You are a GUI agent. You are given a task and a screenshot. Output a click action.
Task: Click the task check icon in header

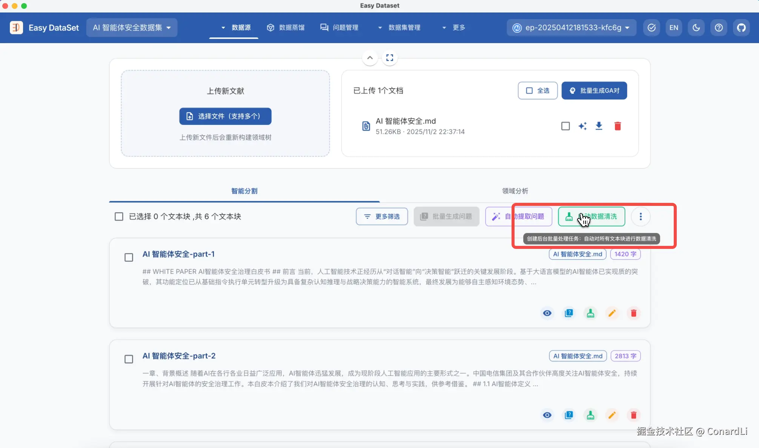tap(651, 28)
